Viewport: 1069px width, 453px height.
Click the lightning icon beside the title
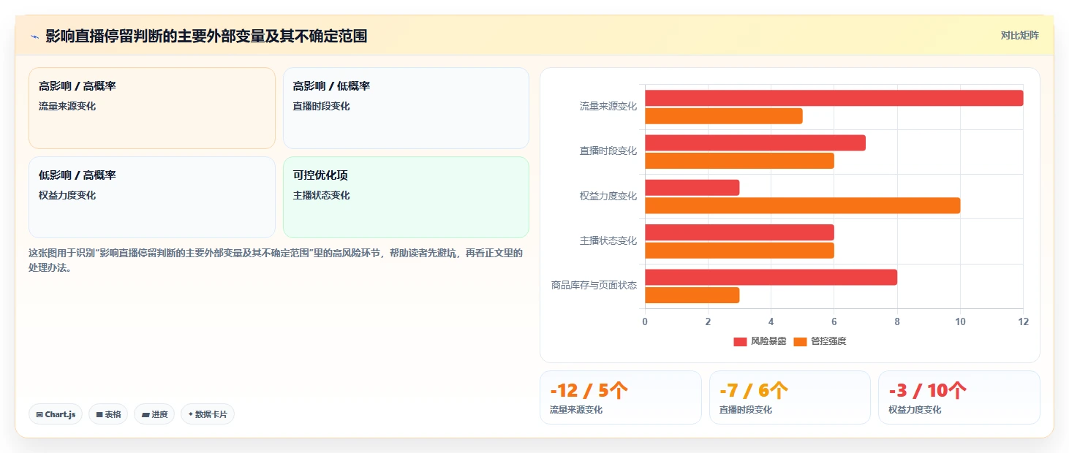click(34, 36)
